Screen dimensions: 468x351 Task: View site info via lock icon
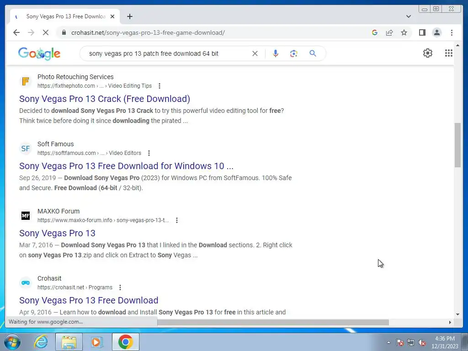[x=64, y=32]
